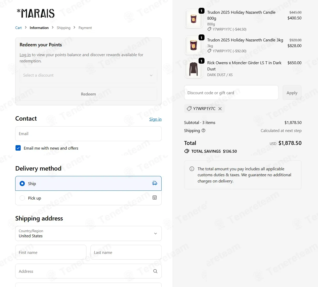Remove the Y7WRP1Y7C discount code
The width and height of the screenshot is (318, 287).
[220, 109]
